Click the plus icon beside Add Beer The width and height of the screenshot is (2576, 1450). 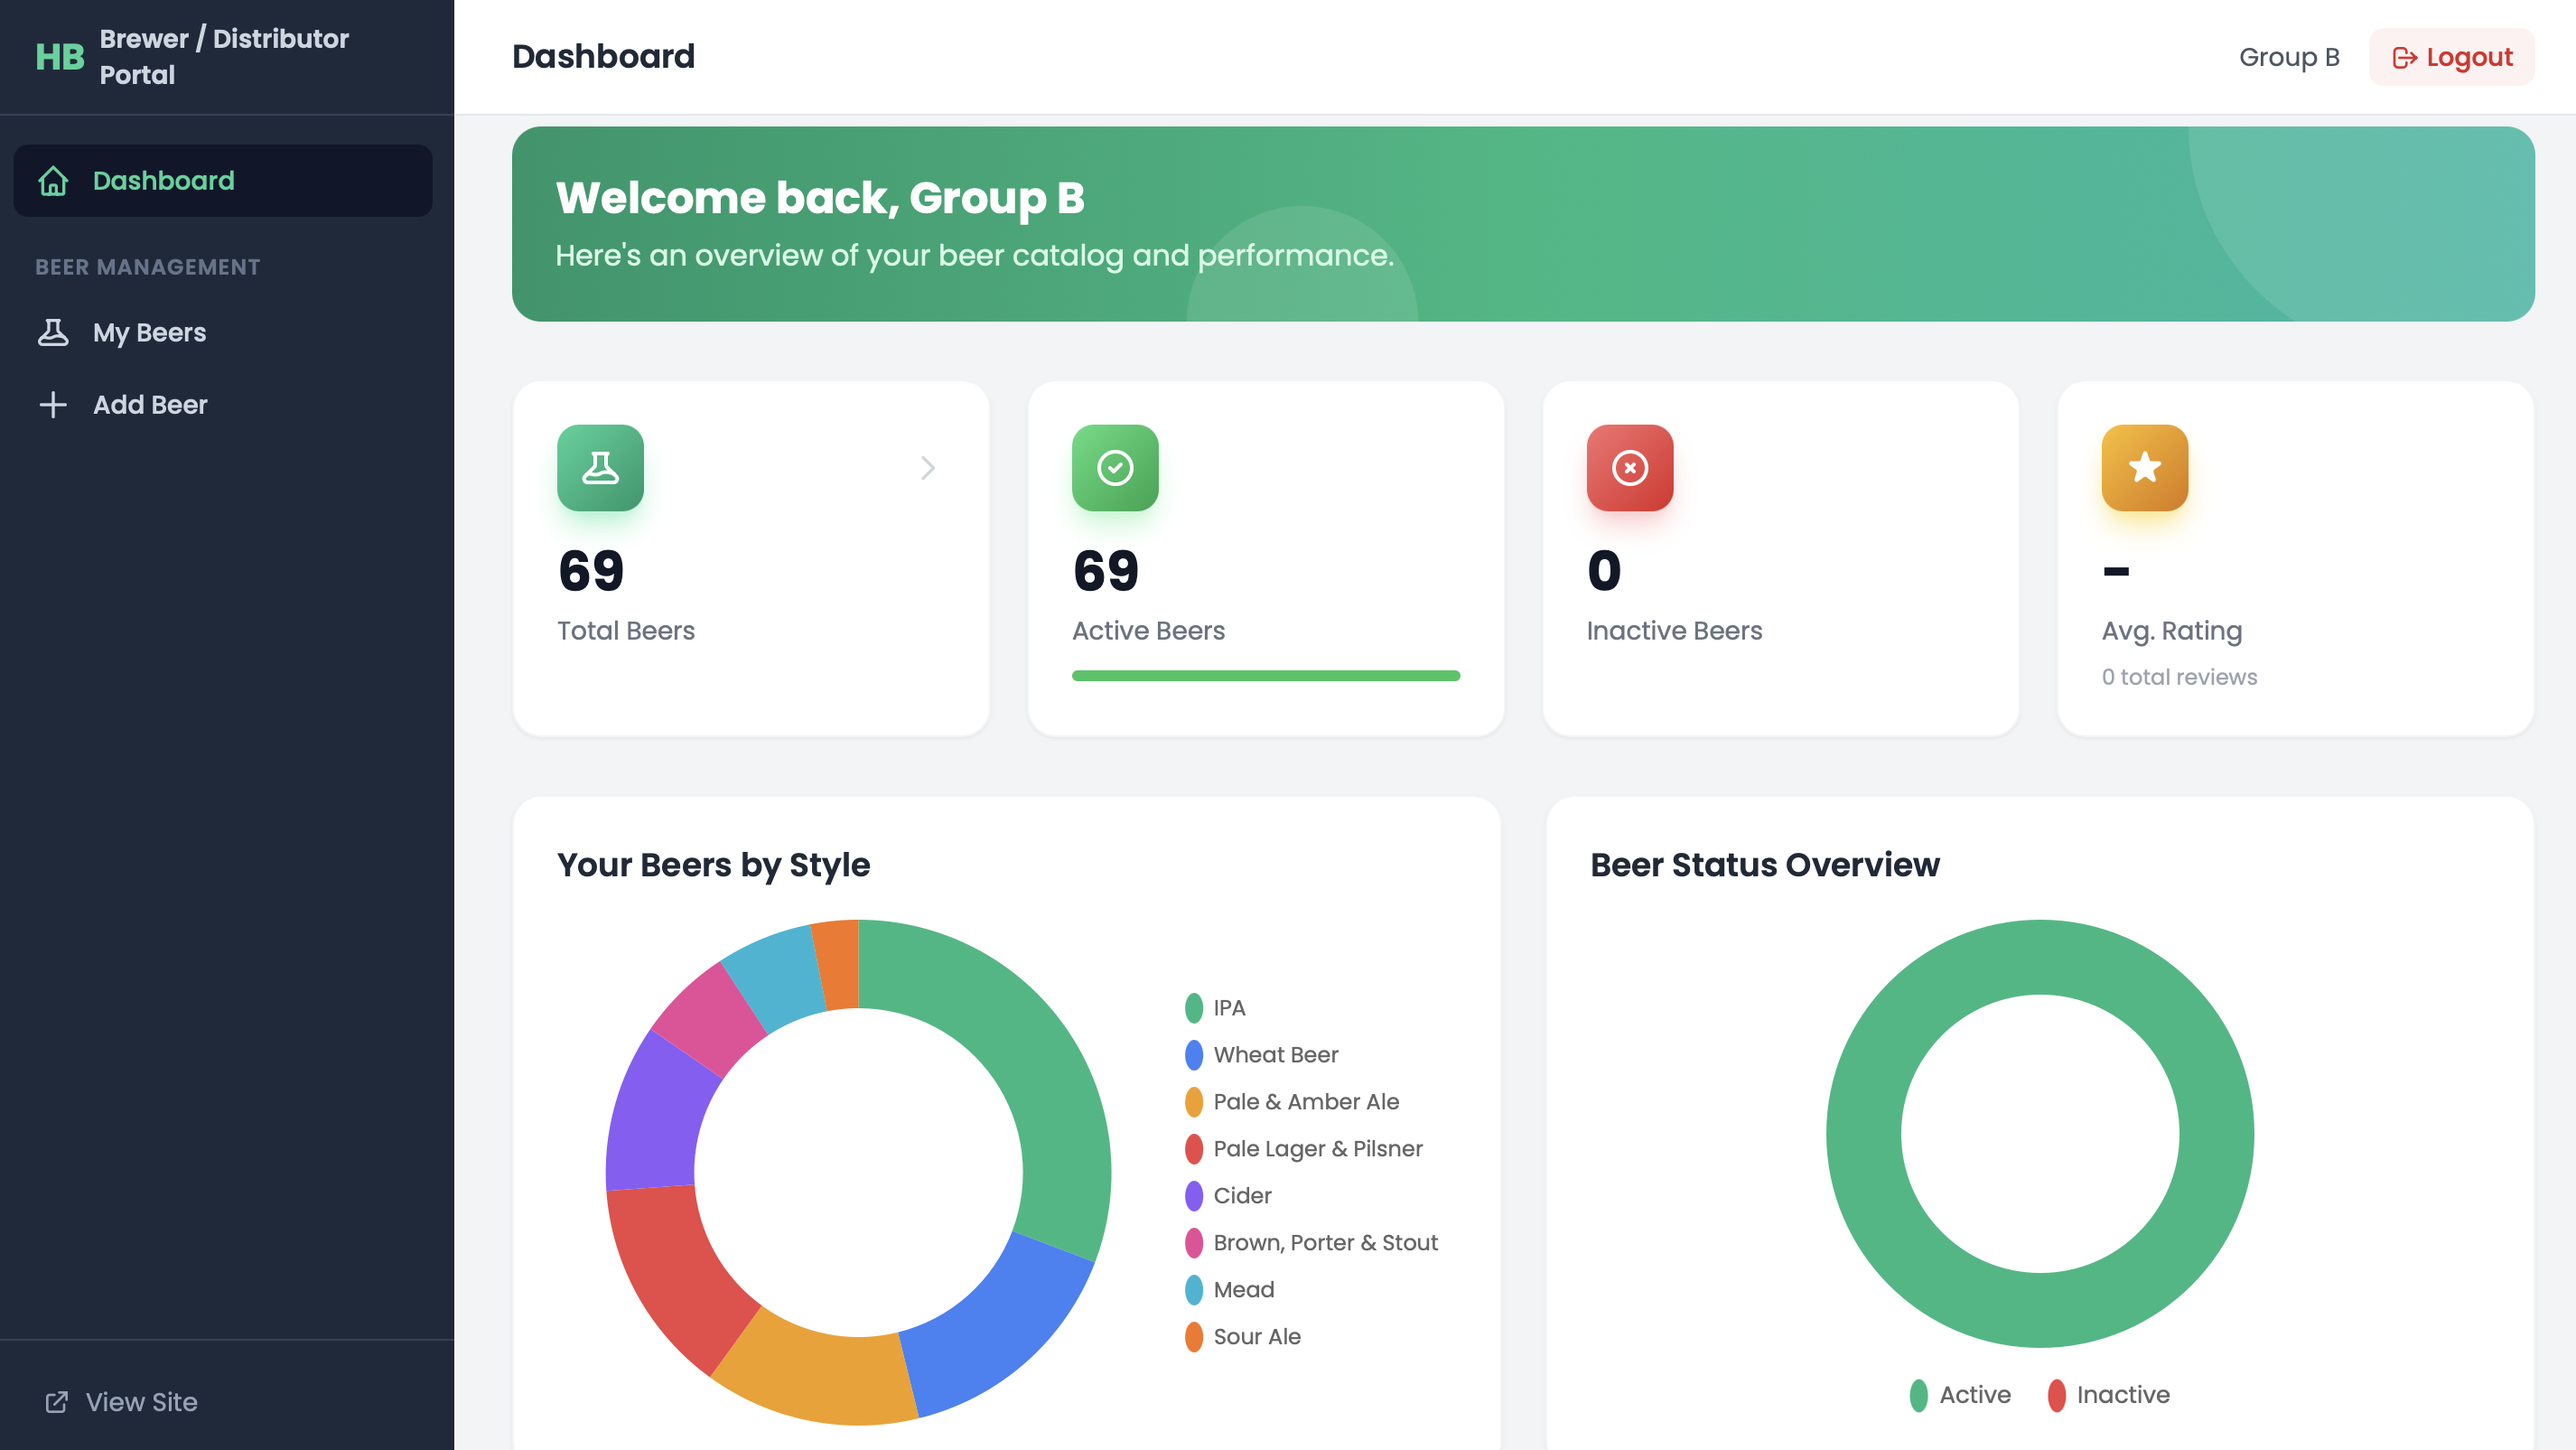click(x=53, y=405)
